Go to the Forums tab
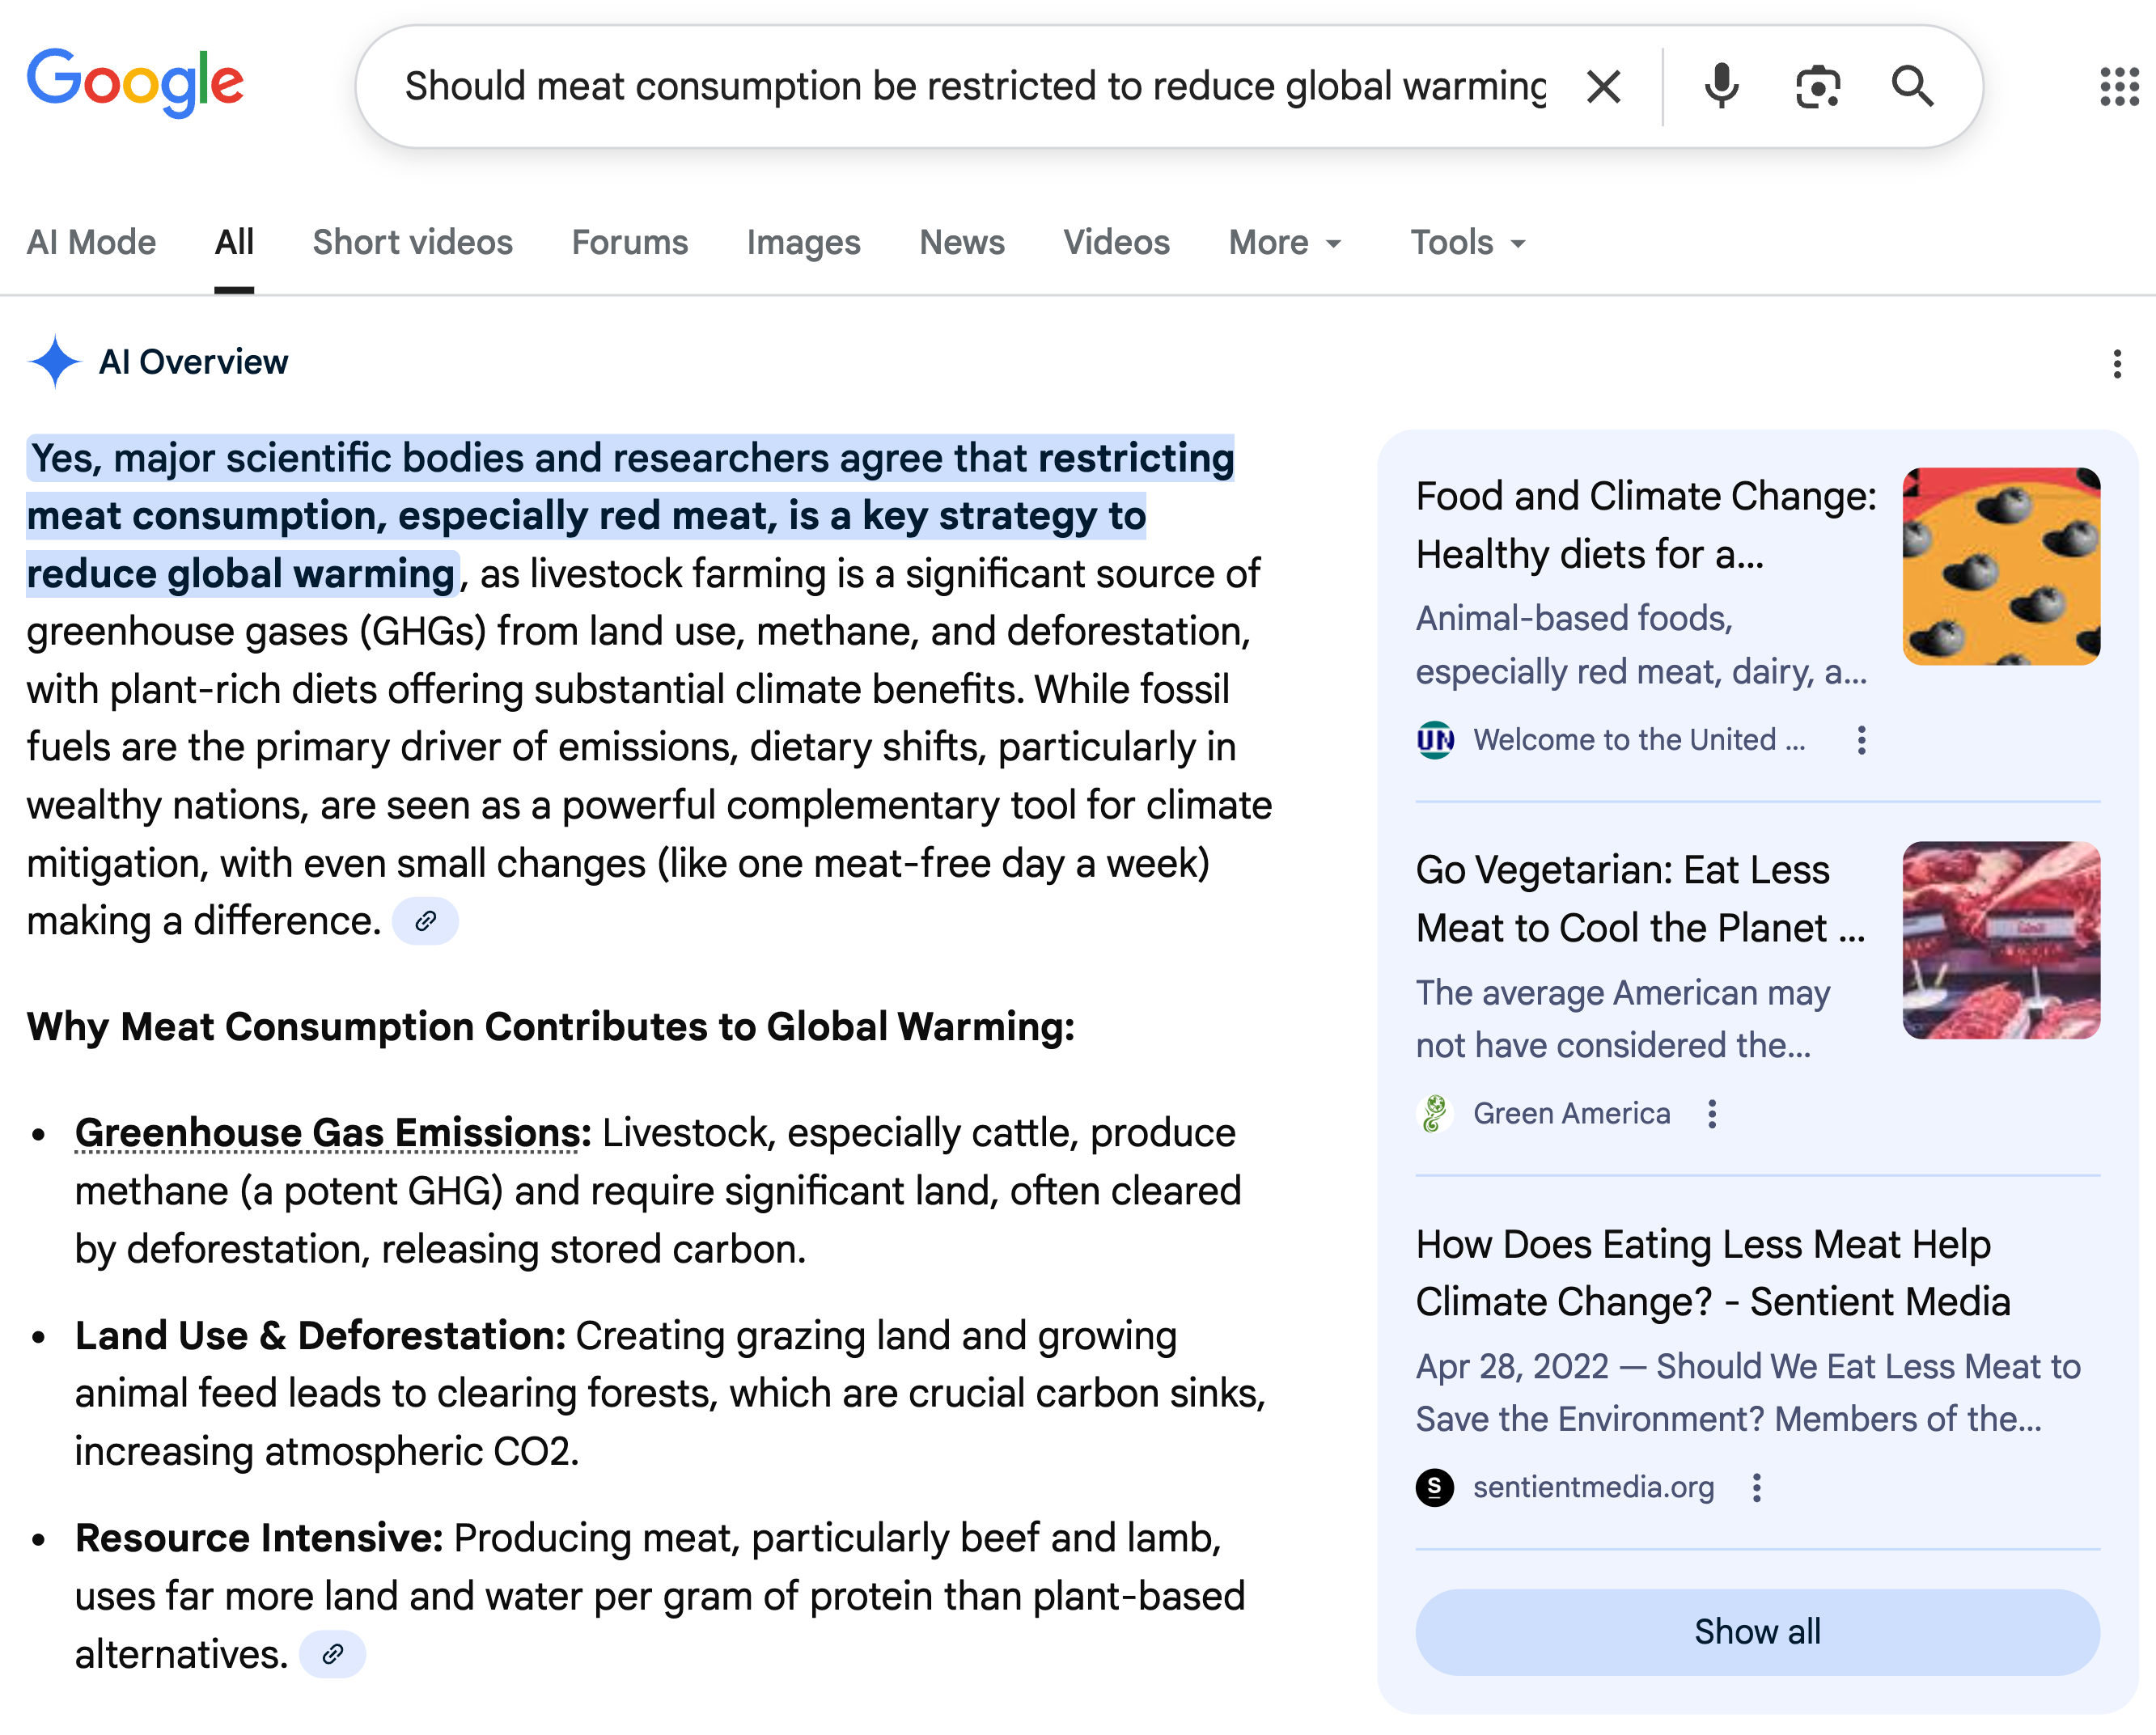This screenshot has width=2156, height=1735. coord(630,243)
